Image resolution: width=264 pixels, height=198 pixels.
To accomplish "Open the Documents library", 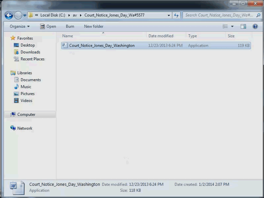I will pyautogui.click(x=31, y=80).
